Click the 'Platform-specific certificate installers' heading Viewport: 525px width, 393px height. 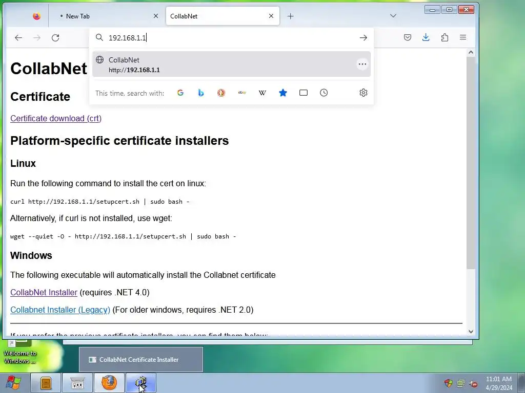pyautogui.click(x=119, y=141)
